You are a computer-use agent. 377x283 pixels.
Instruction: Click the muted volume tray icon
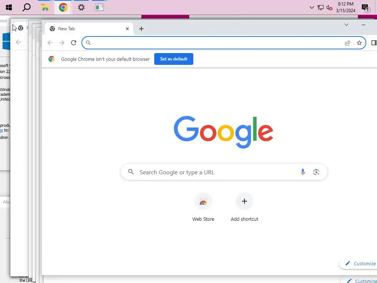(330, 8)
